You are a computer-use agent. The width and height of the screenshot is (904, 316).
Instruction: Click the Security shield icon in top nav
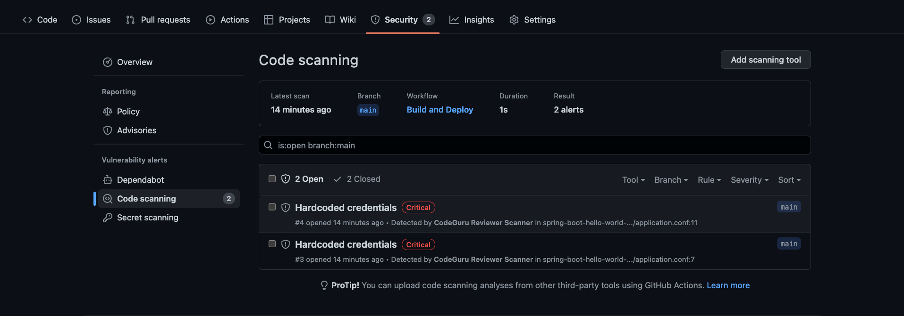point(375,20)
